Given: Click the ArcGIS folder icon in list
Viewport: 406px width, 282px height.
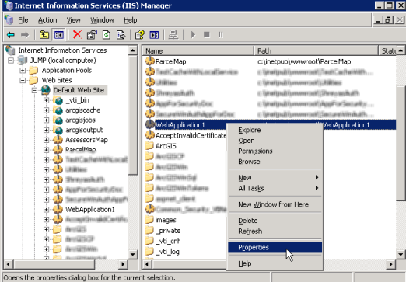Looking at the screenshot, I should (x=149, y=146).
